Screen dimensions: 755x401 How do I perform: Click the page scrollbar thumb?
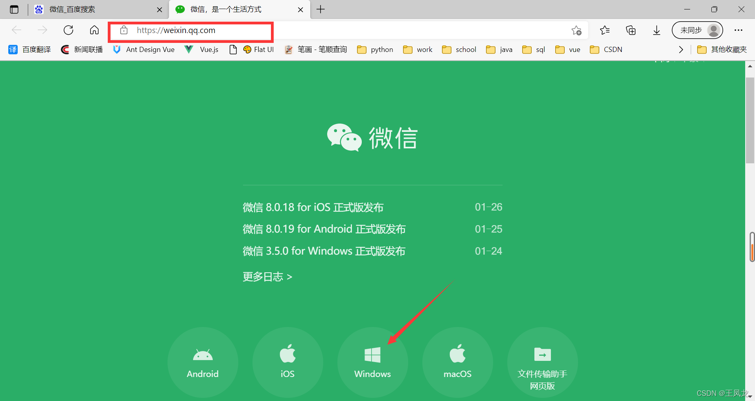coord(750,120)
